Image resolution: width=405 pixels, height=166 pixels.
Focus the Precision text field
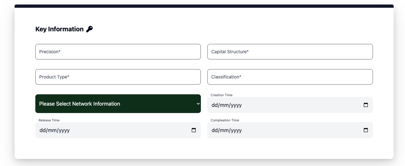click(118, 52)
